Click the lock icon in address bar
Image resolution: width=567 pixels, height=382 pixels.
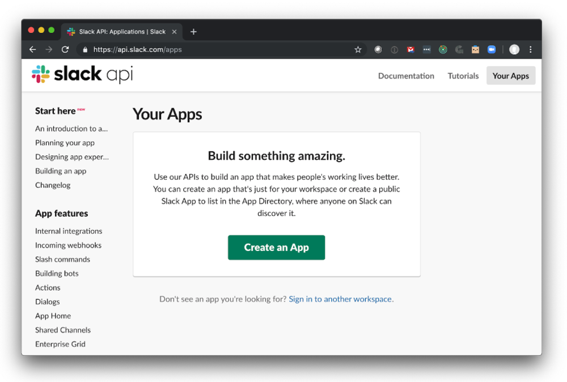pyautogui.click(x=85, y=49)
